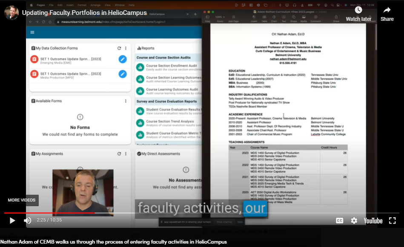The height and width of the screenshot is (247, 404).
Task: Click the Shape tool in Pages
Action: pos(293,19)
